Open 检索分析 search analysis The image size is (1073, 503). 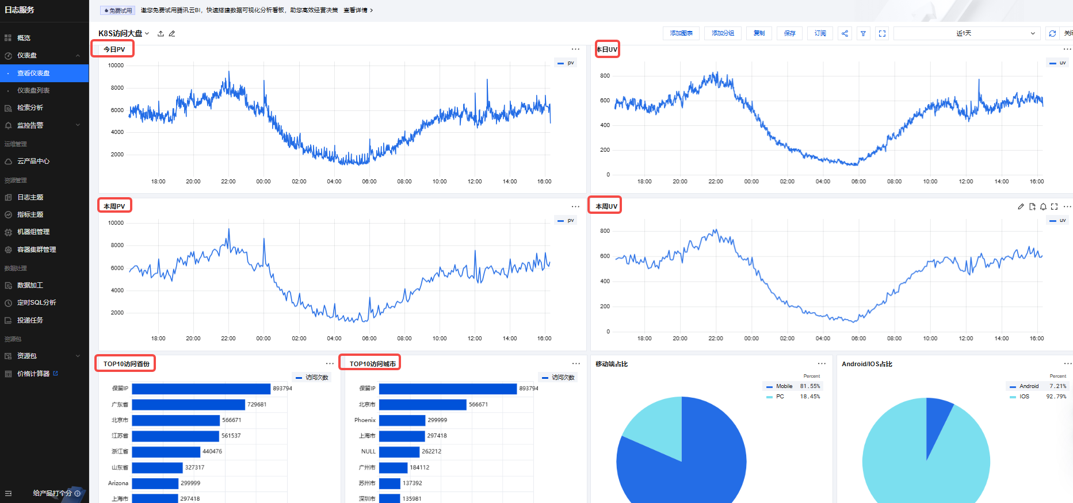30,107
